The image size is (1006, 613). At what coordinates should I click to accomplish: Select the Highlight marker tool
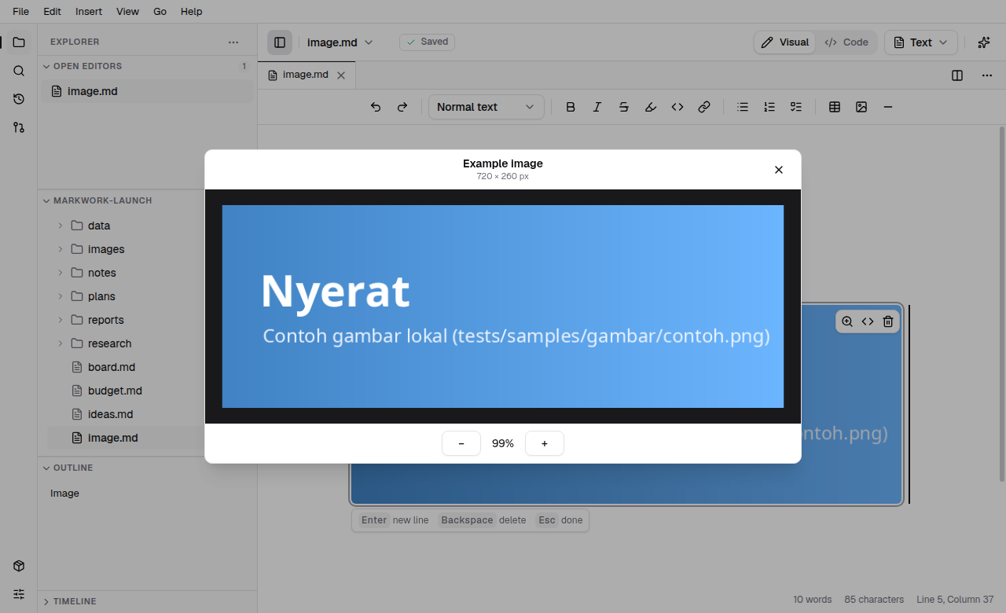click(x=651, y=107)
